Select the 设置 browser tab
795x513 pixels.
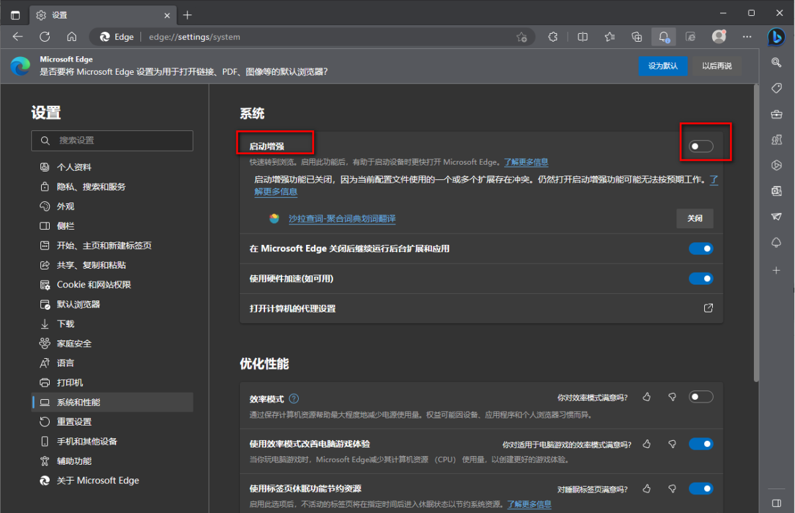(x=103, y=15)
